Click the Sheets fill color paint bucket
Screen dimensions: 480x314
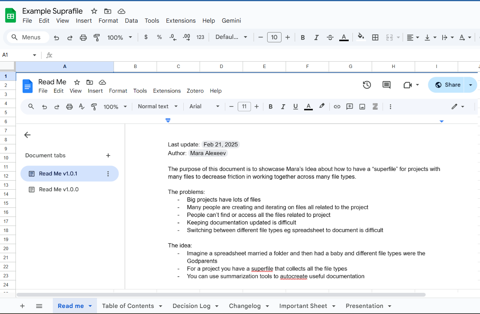[361, 37]
